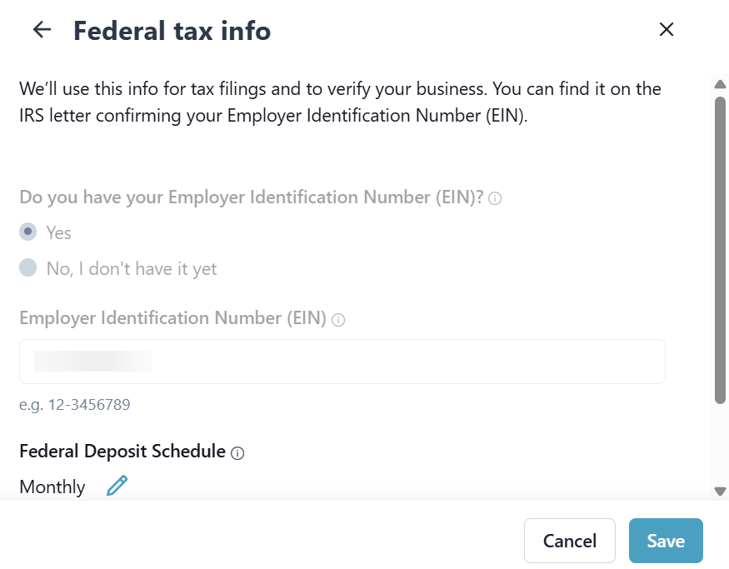Click the scrollbar up arrow
The image size is (729, 569).
[x=720, y=84]
